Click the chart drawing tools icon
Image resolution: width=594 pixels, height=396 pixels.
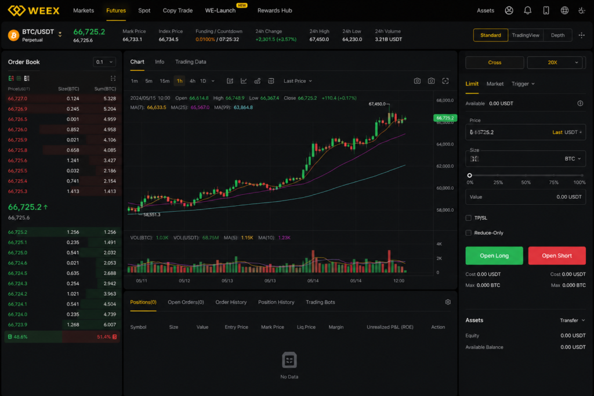pyautogui.click(x=257, y=81)
